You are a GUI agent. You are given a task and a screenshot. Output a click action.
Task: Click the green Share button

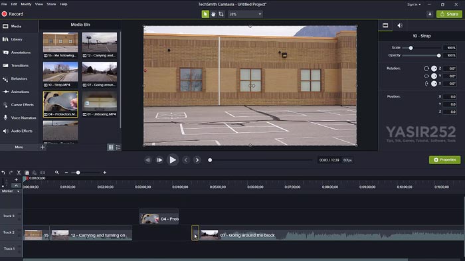(x=449, y=14)
